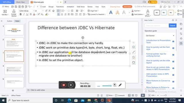
Task: Pause the screen recording
Action: pyautogui.click(x=71, y=85)
